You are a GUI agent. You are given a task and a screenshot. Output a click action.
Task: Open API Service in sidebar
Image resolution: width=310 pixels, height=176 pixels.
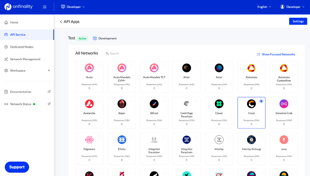(x=27, y=35)
